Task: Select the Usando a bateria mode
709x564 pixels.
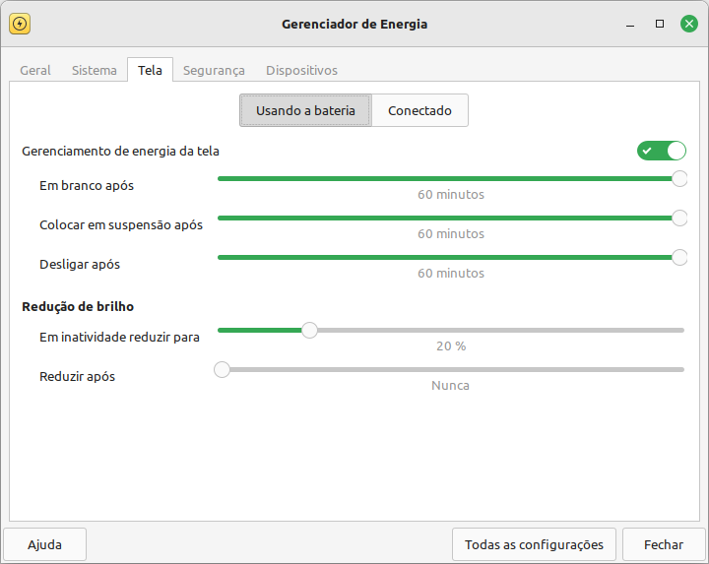Action: point(305,110)
